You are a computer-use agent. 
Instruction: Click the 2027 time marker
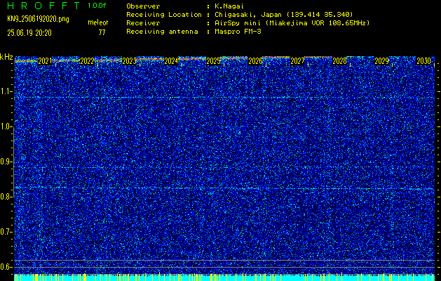coord(297,61)
